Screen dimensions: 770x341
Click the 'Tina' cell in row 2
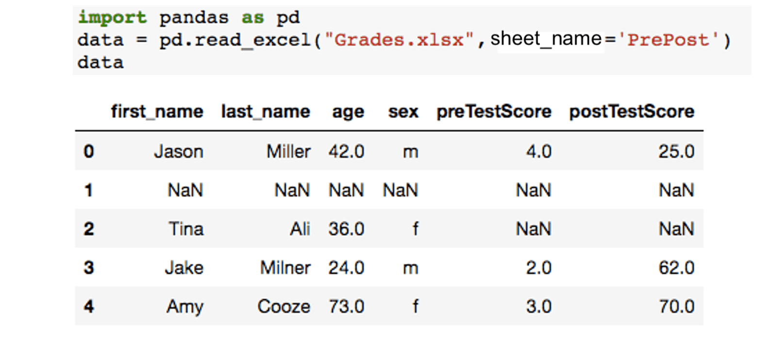pyautogui.click(x=186, y=229)
